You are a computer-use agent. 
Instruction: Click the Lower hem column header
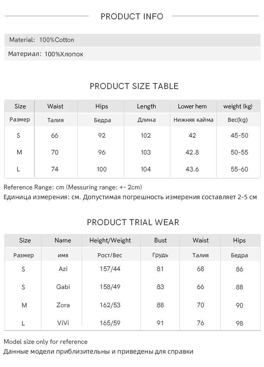(x=192, y=106)
